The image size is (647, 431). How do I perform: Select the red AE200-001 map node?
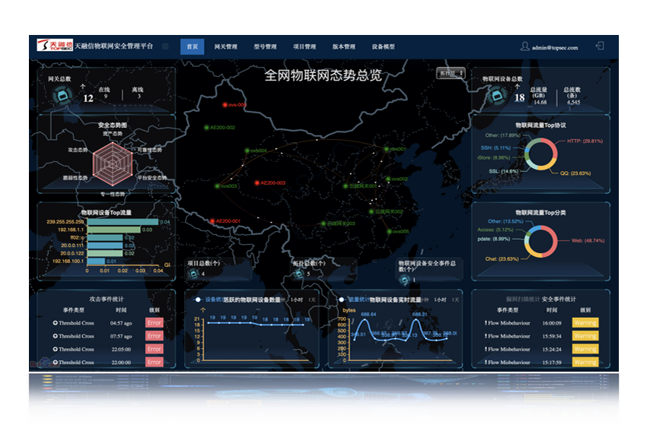(212, 221)
